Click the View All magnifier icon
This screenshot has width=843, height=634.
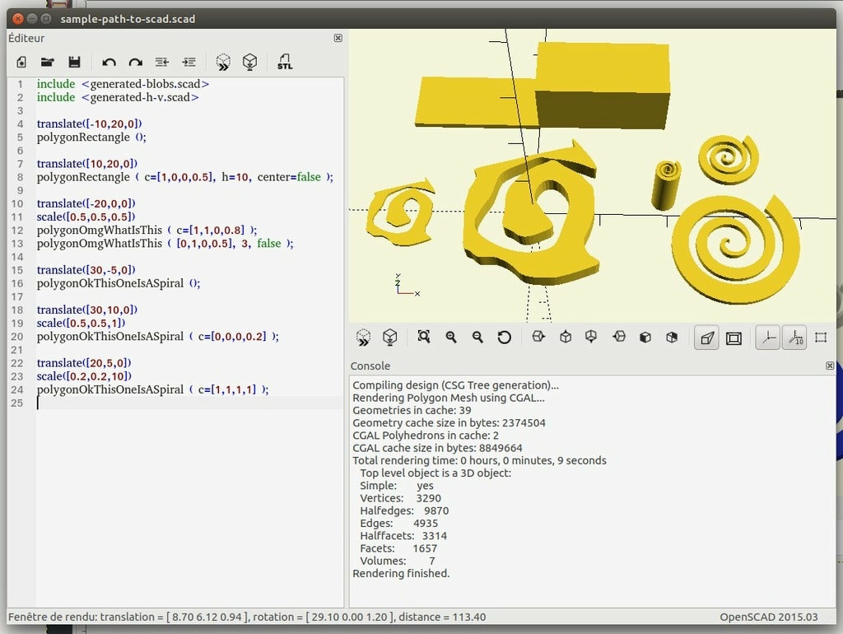coord(424,338)
